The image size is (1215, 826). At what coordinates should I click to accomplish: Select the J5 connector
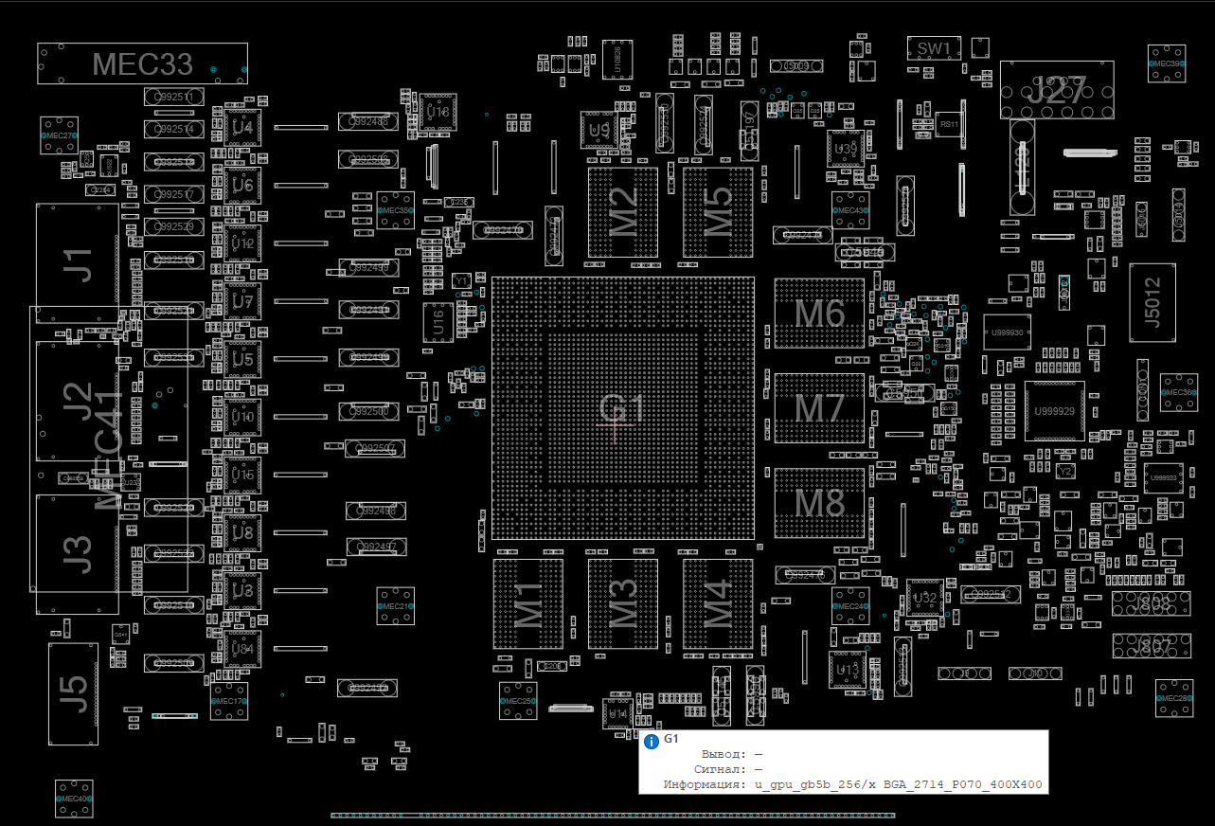[x=73, y=693]
